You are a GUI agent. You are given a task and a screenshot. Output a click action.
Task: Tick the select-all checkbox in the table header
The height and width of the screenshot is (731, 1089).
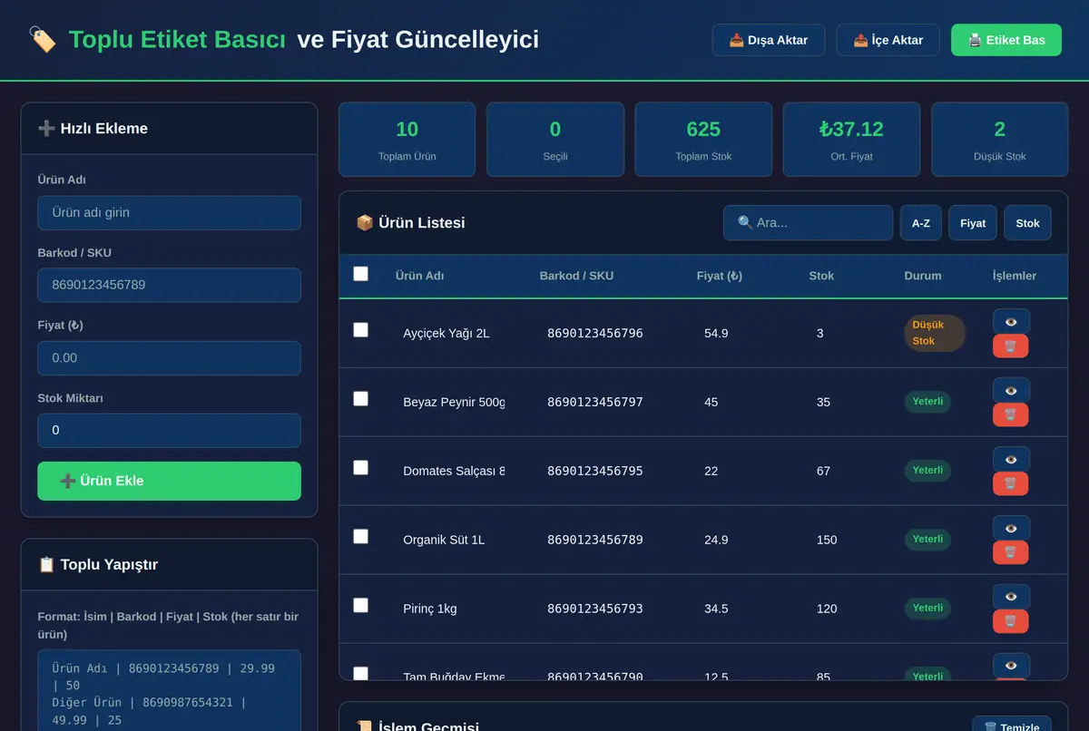360,273
